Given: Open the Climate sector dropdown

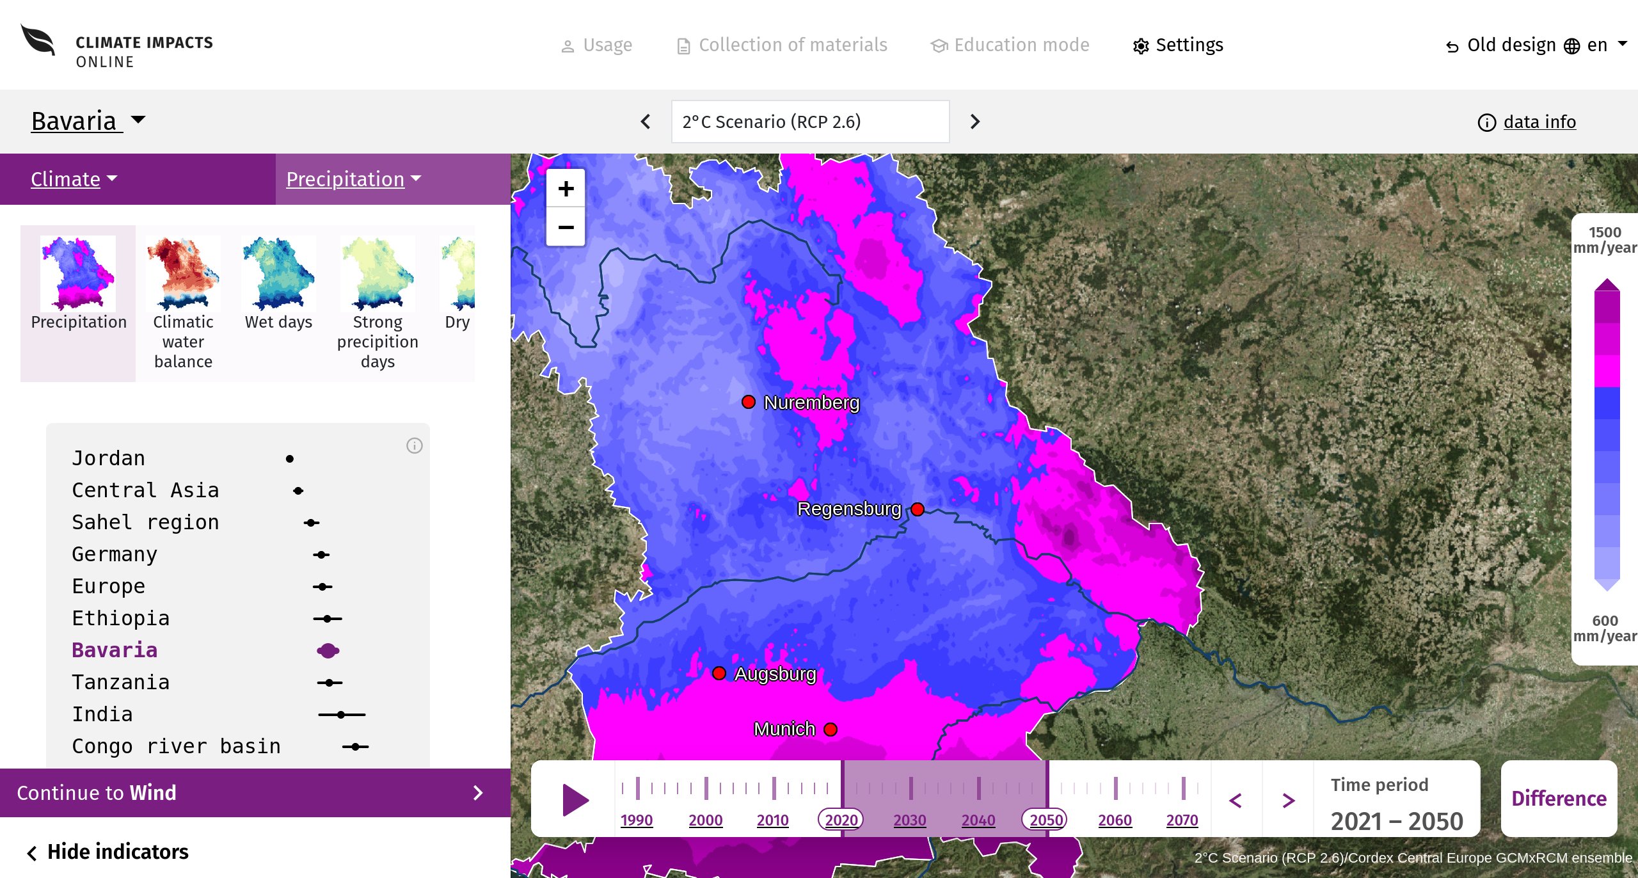Looking at the screenshot, I should (x=74, y=179).
